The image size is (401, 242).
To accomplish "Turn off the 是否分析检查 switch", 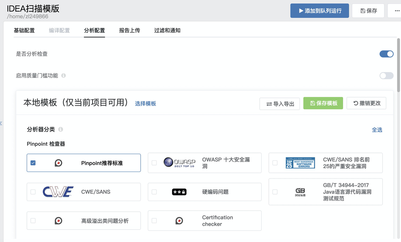I will pos(386,54).
